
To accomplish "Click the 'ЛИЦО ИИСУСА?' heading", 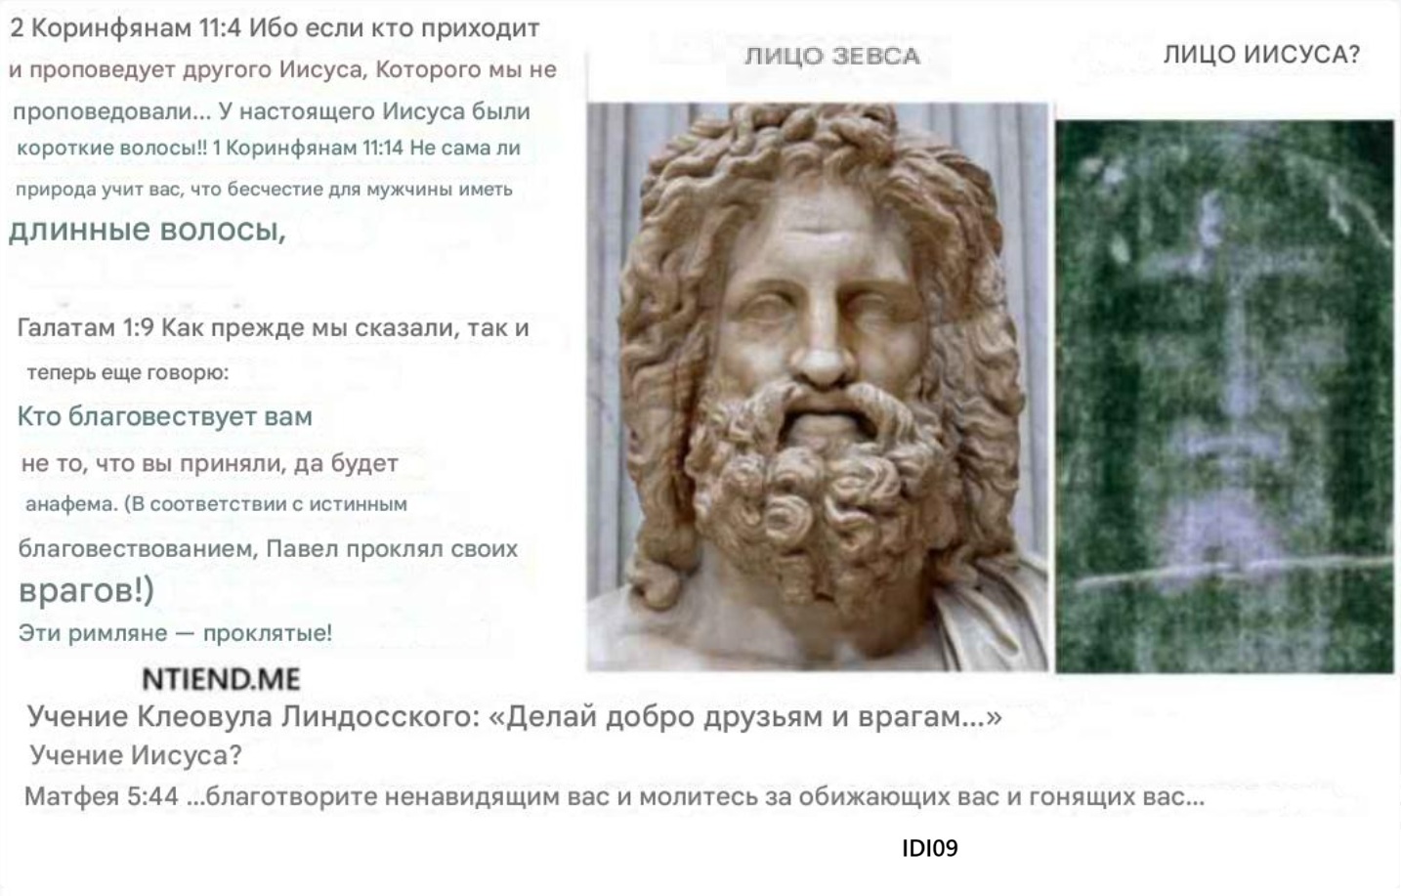I will [1261, 55].
